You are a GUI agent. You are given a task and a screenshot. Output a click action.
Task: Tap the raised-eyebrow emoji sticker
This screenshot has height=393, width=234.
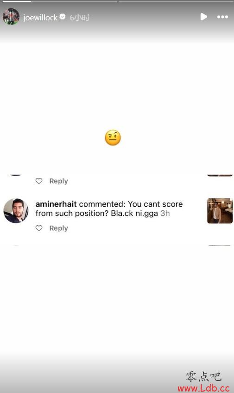(x=113, y=138)
